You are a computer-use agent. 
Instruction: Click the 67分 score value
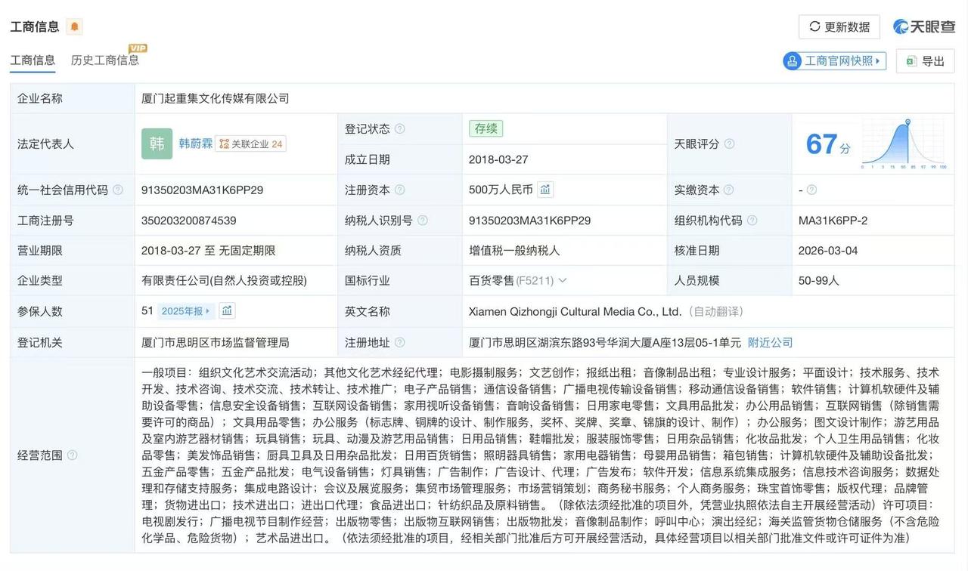(827, 144)
